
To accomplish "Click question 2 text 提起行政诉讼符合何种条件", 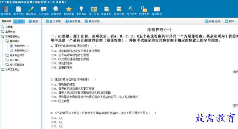I will (73, 79).
